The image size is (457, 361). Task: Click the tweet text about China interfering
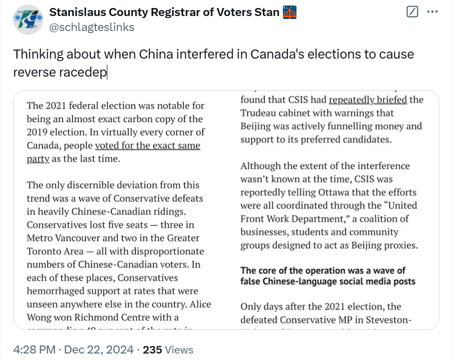(x=213, y=63)
